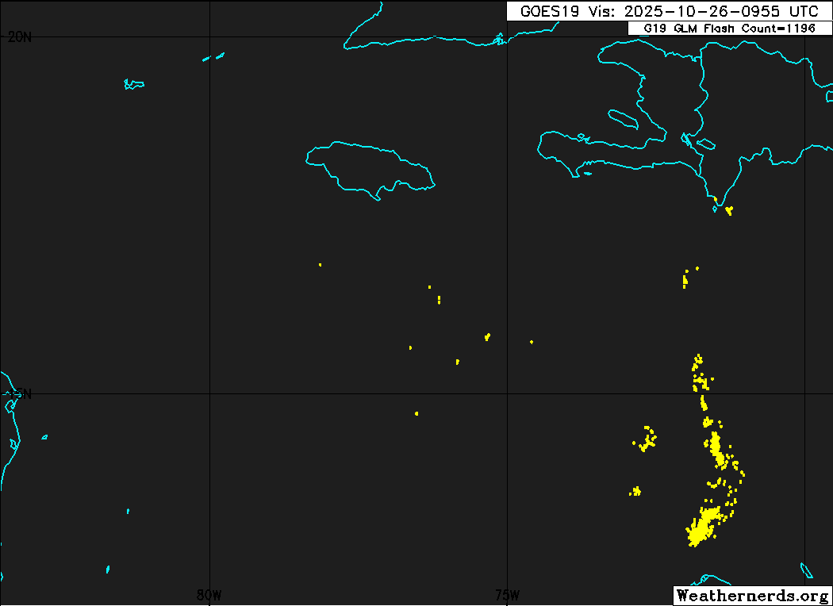Viewport: 833px width, 606px height.
Task: Click the largest, densest yellow lightning cluster
Action: [x=701, y=529]
